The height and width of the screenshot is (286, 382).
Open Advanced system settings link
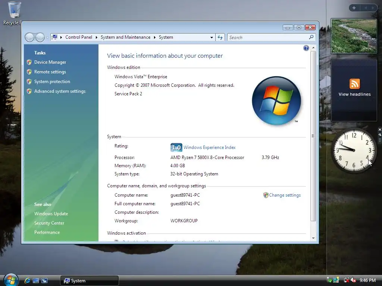tap(60, 91)
